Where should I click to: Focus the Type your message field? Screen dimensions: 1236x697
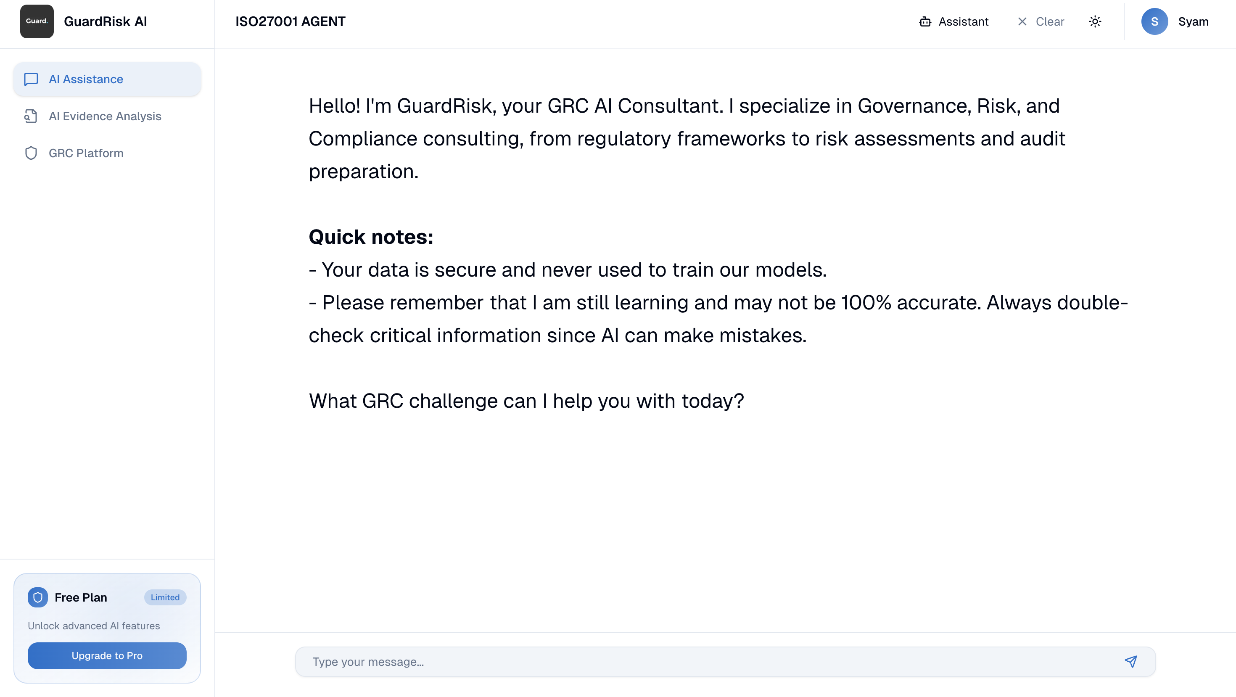click(710, 662)
